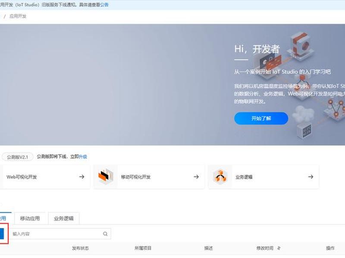Click the 操作 column header
Viewport: 345px width, 258px height.
click(x=330, y=248)
